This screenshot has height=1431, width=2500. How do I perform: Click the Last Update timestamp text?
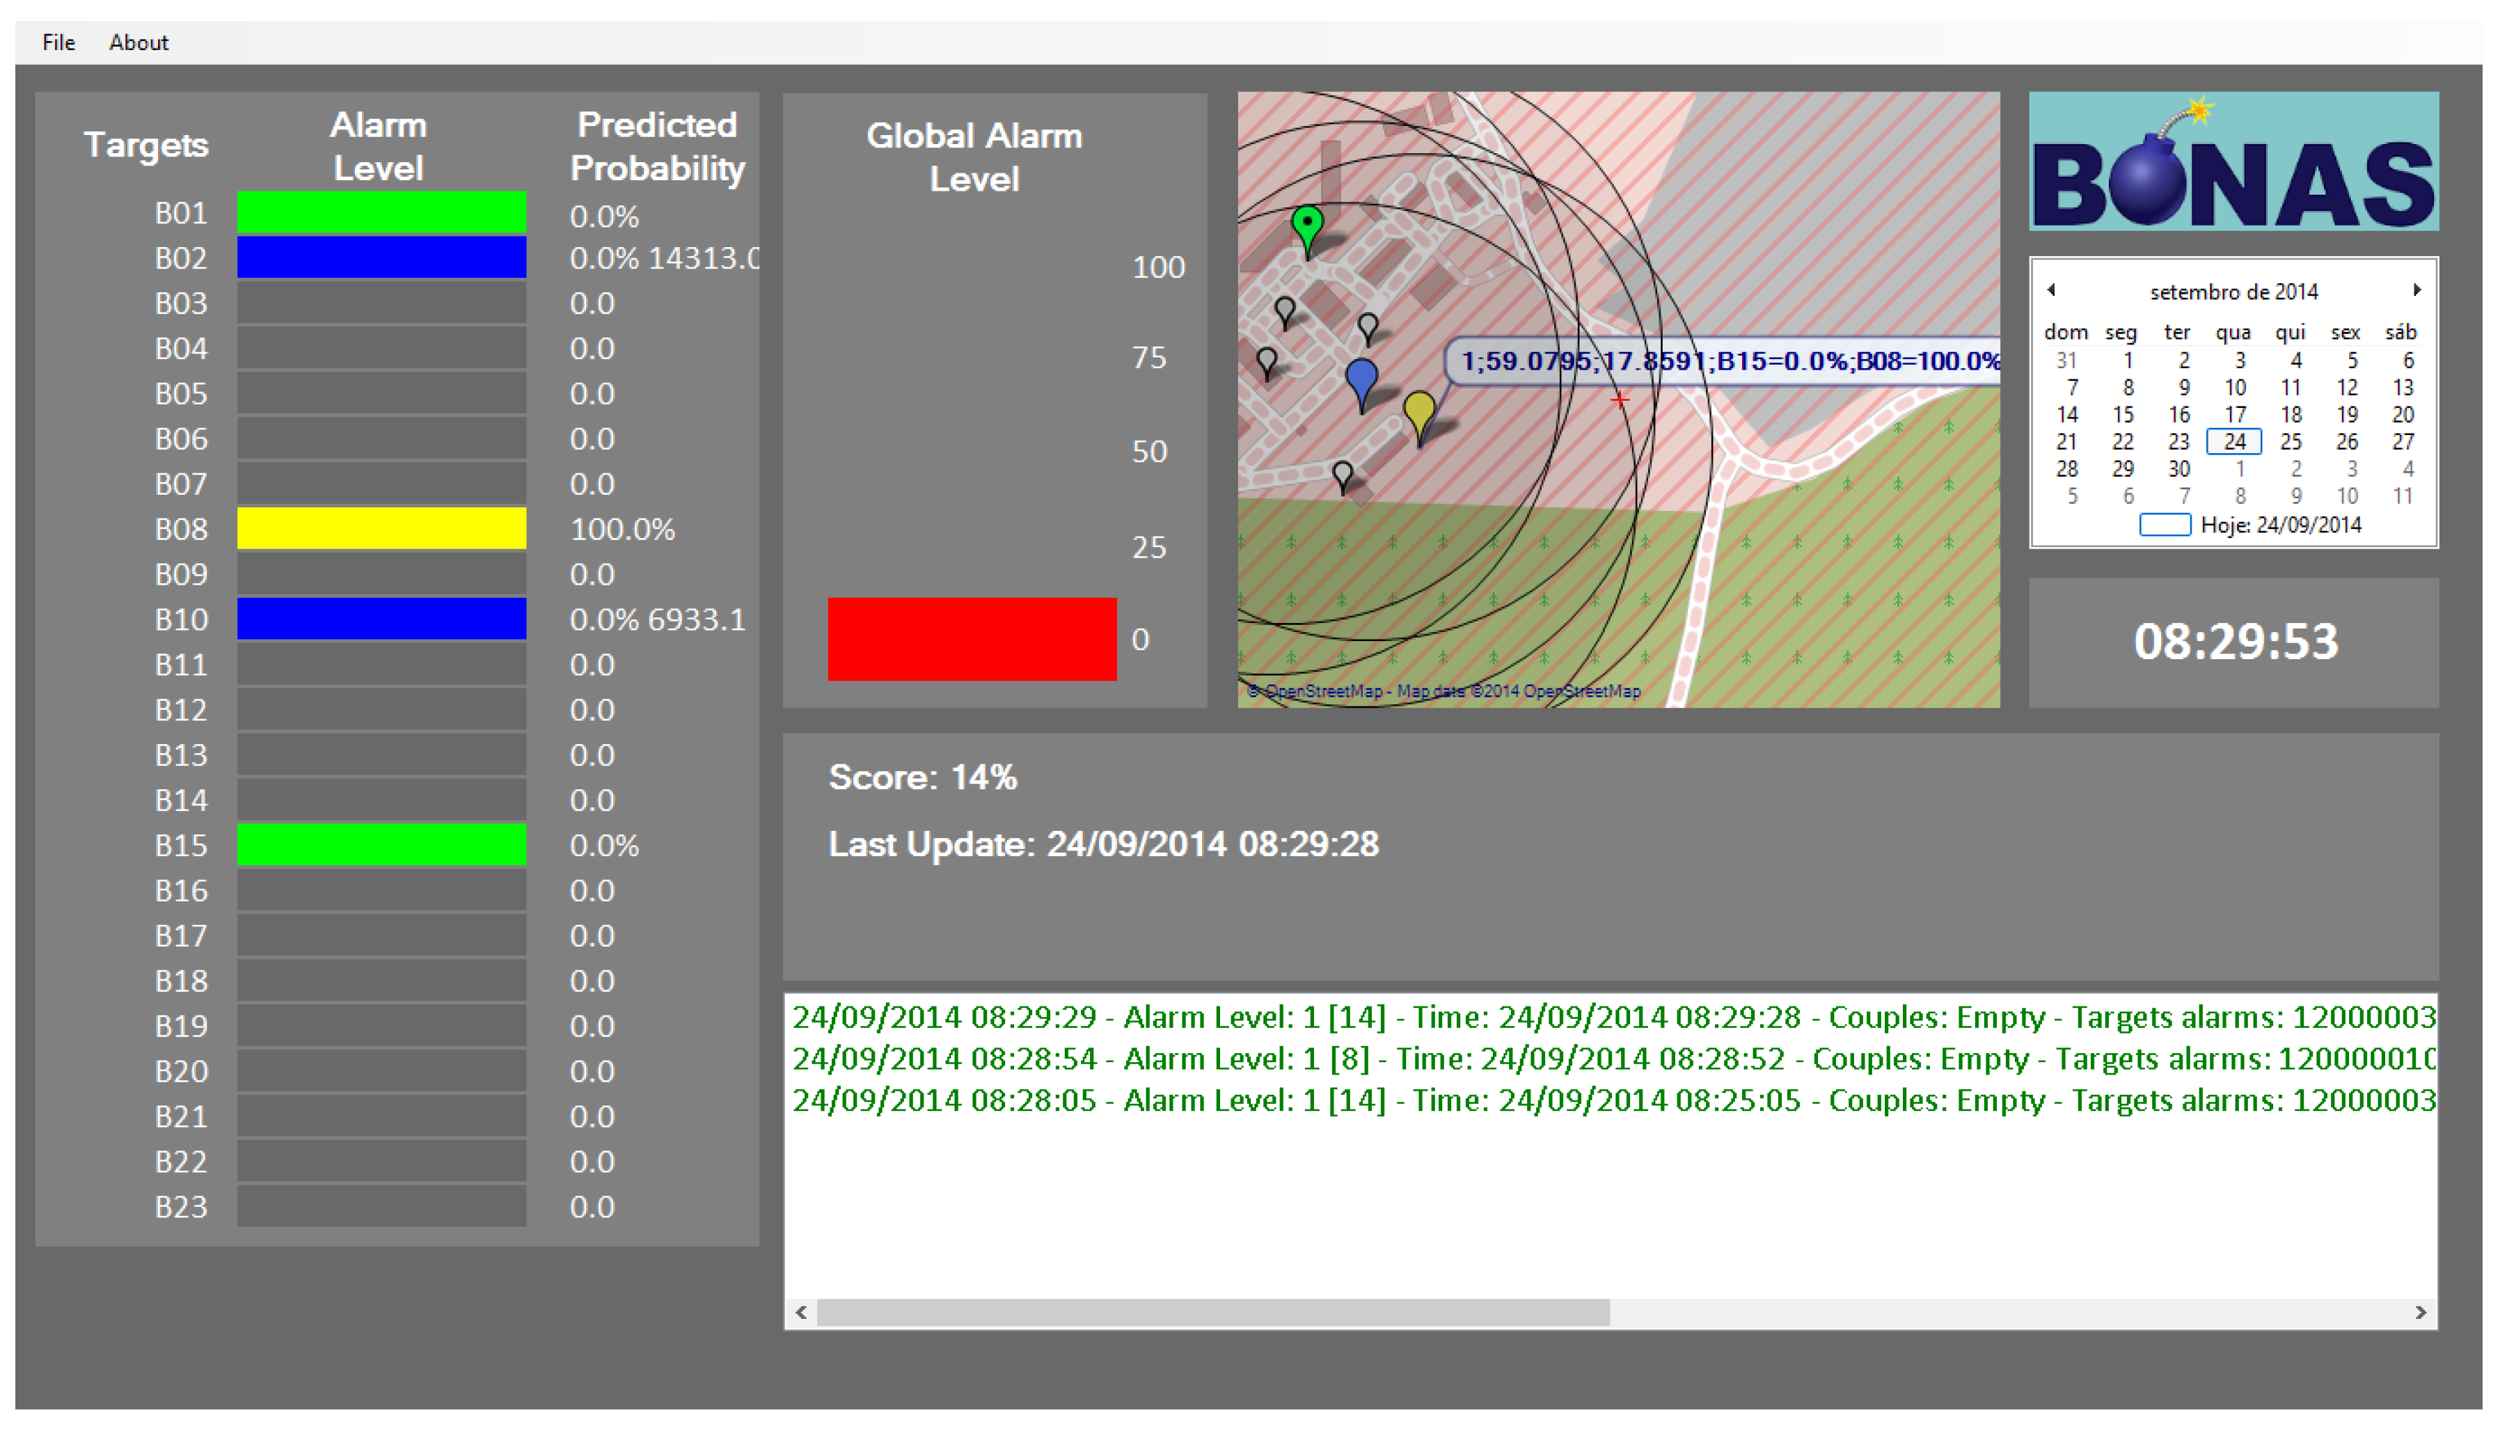pos(1102,844)
